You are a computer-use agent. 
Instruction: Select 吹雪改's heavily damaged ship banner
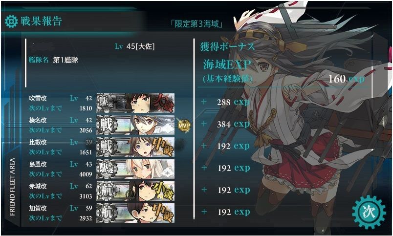[x=135, y=103]
